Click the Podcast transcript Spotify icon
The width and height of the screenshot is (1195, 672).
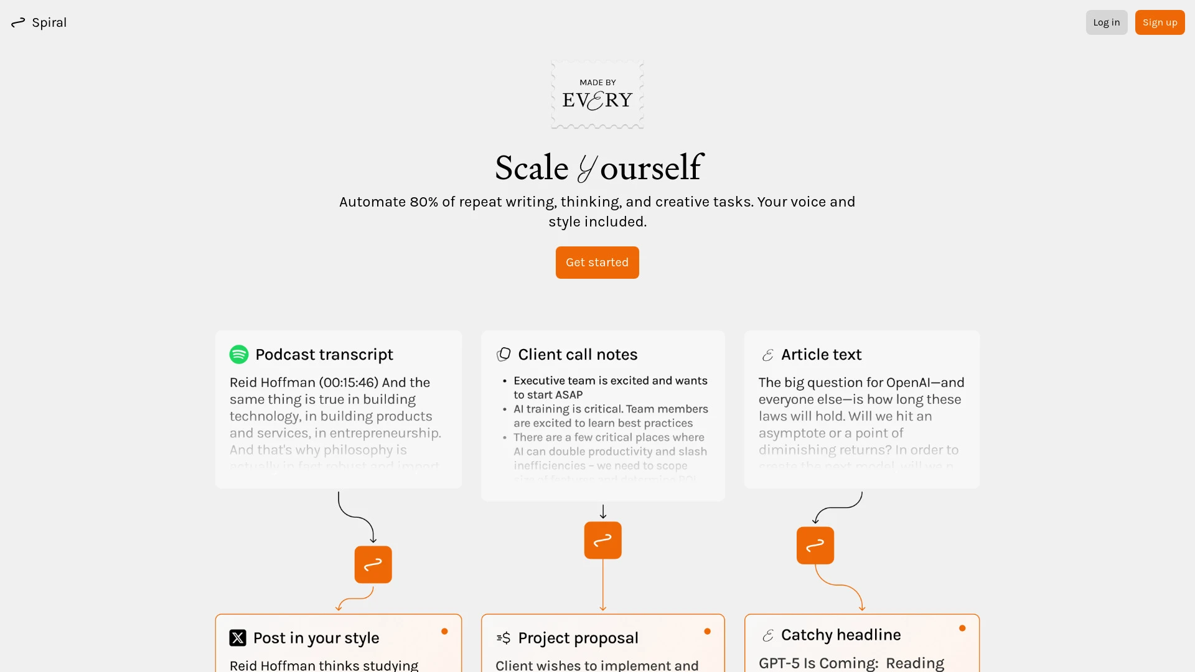[x=239, y=355]
